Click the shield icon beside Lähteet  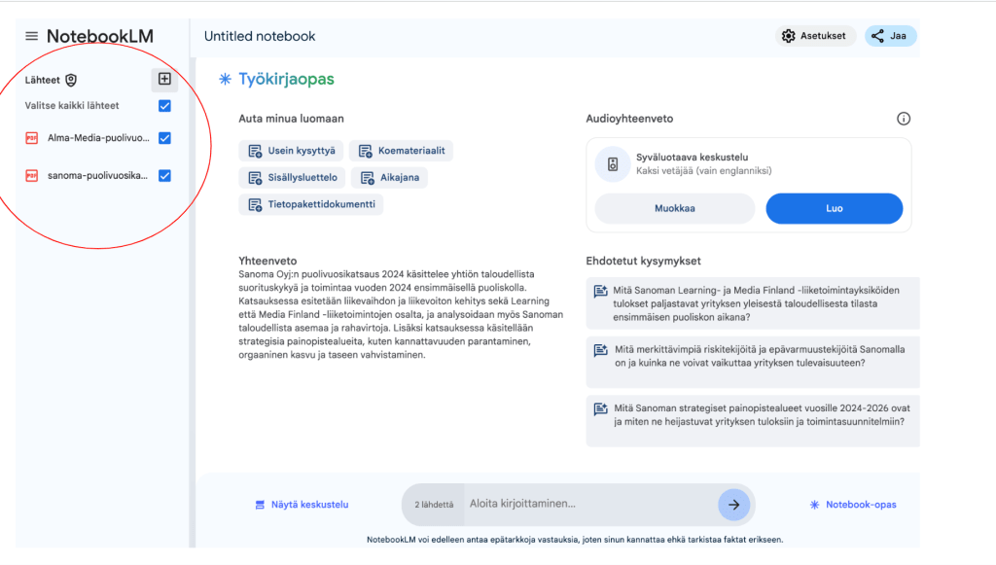coord(71,81)
